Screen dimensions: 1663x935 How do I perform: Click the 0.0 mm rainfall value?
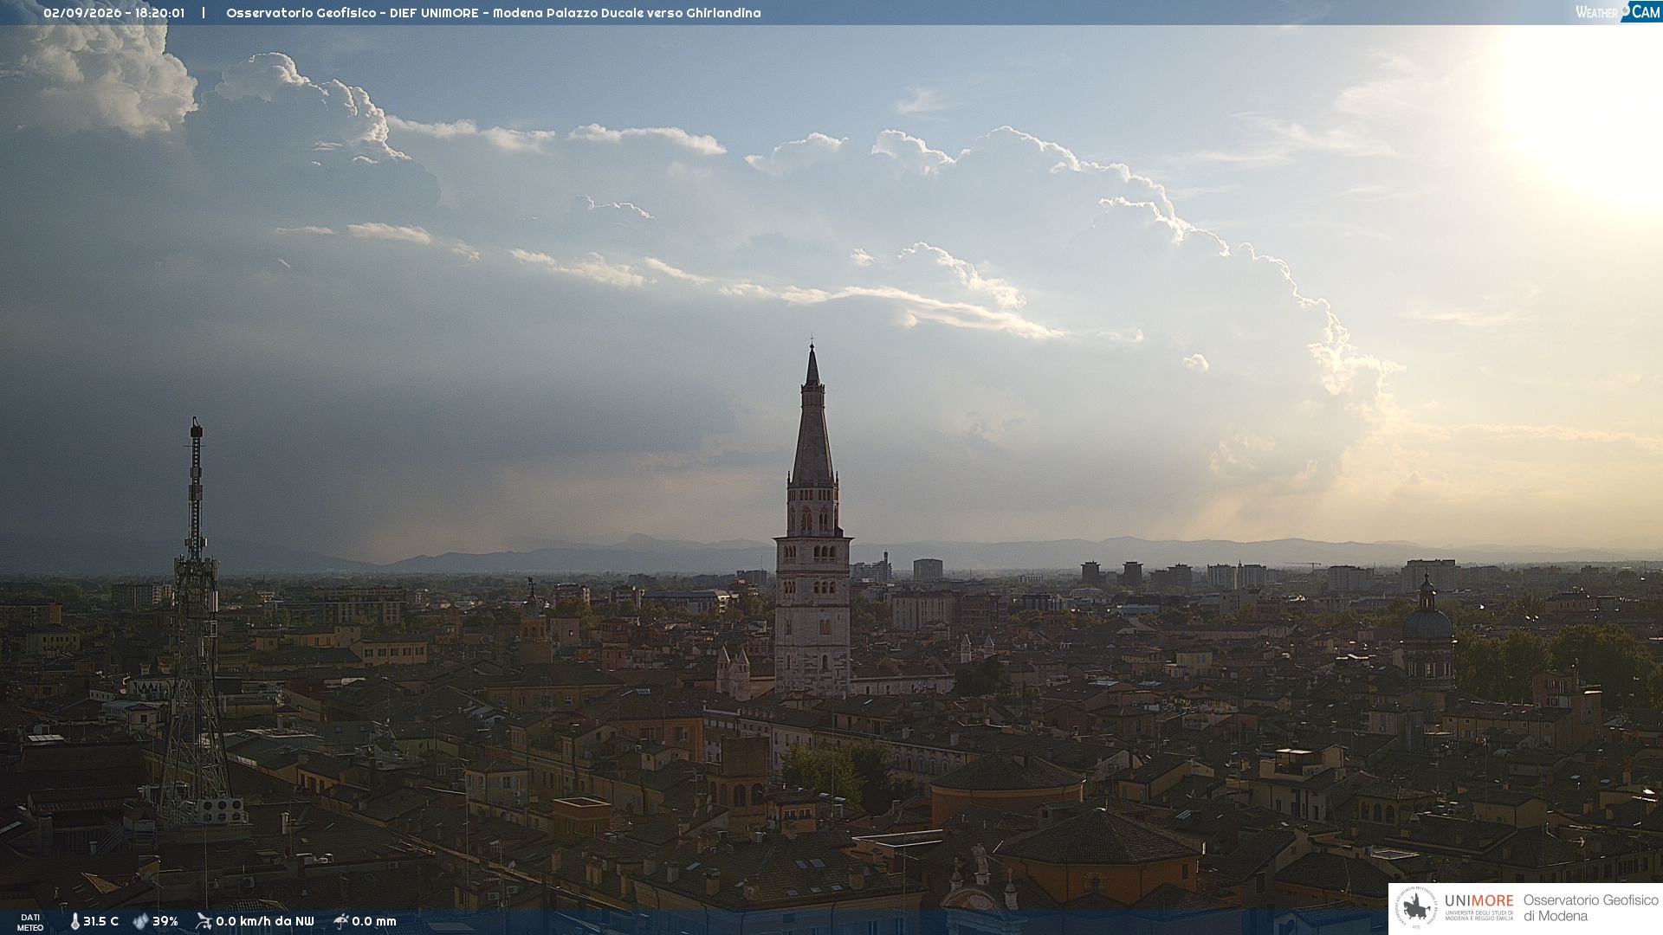pyautogui.click(x=374, y=921)
